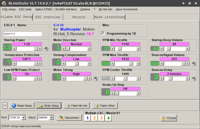Click the S-H-50 ESC label
This screenshot has height=129, width=200.
click(58, 25)
